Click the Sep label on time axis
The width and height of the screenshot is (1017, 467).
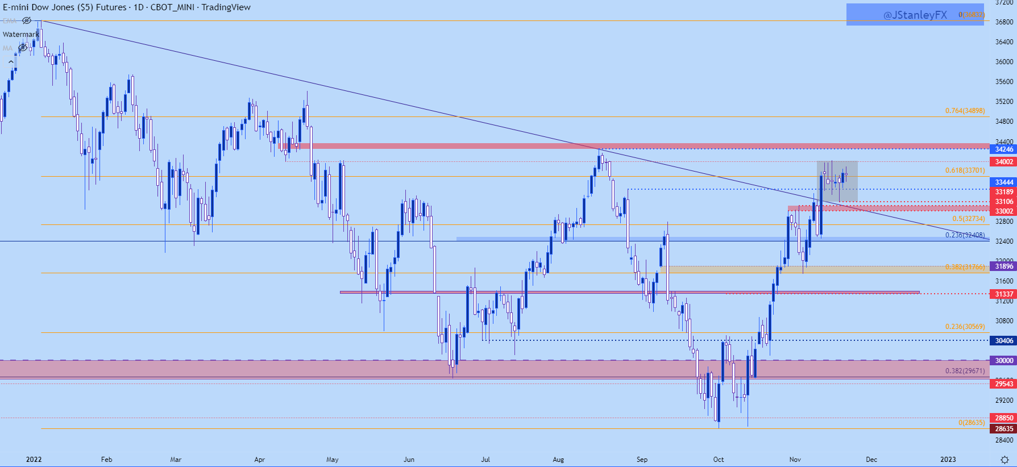coord(642,460)
